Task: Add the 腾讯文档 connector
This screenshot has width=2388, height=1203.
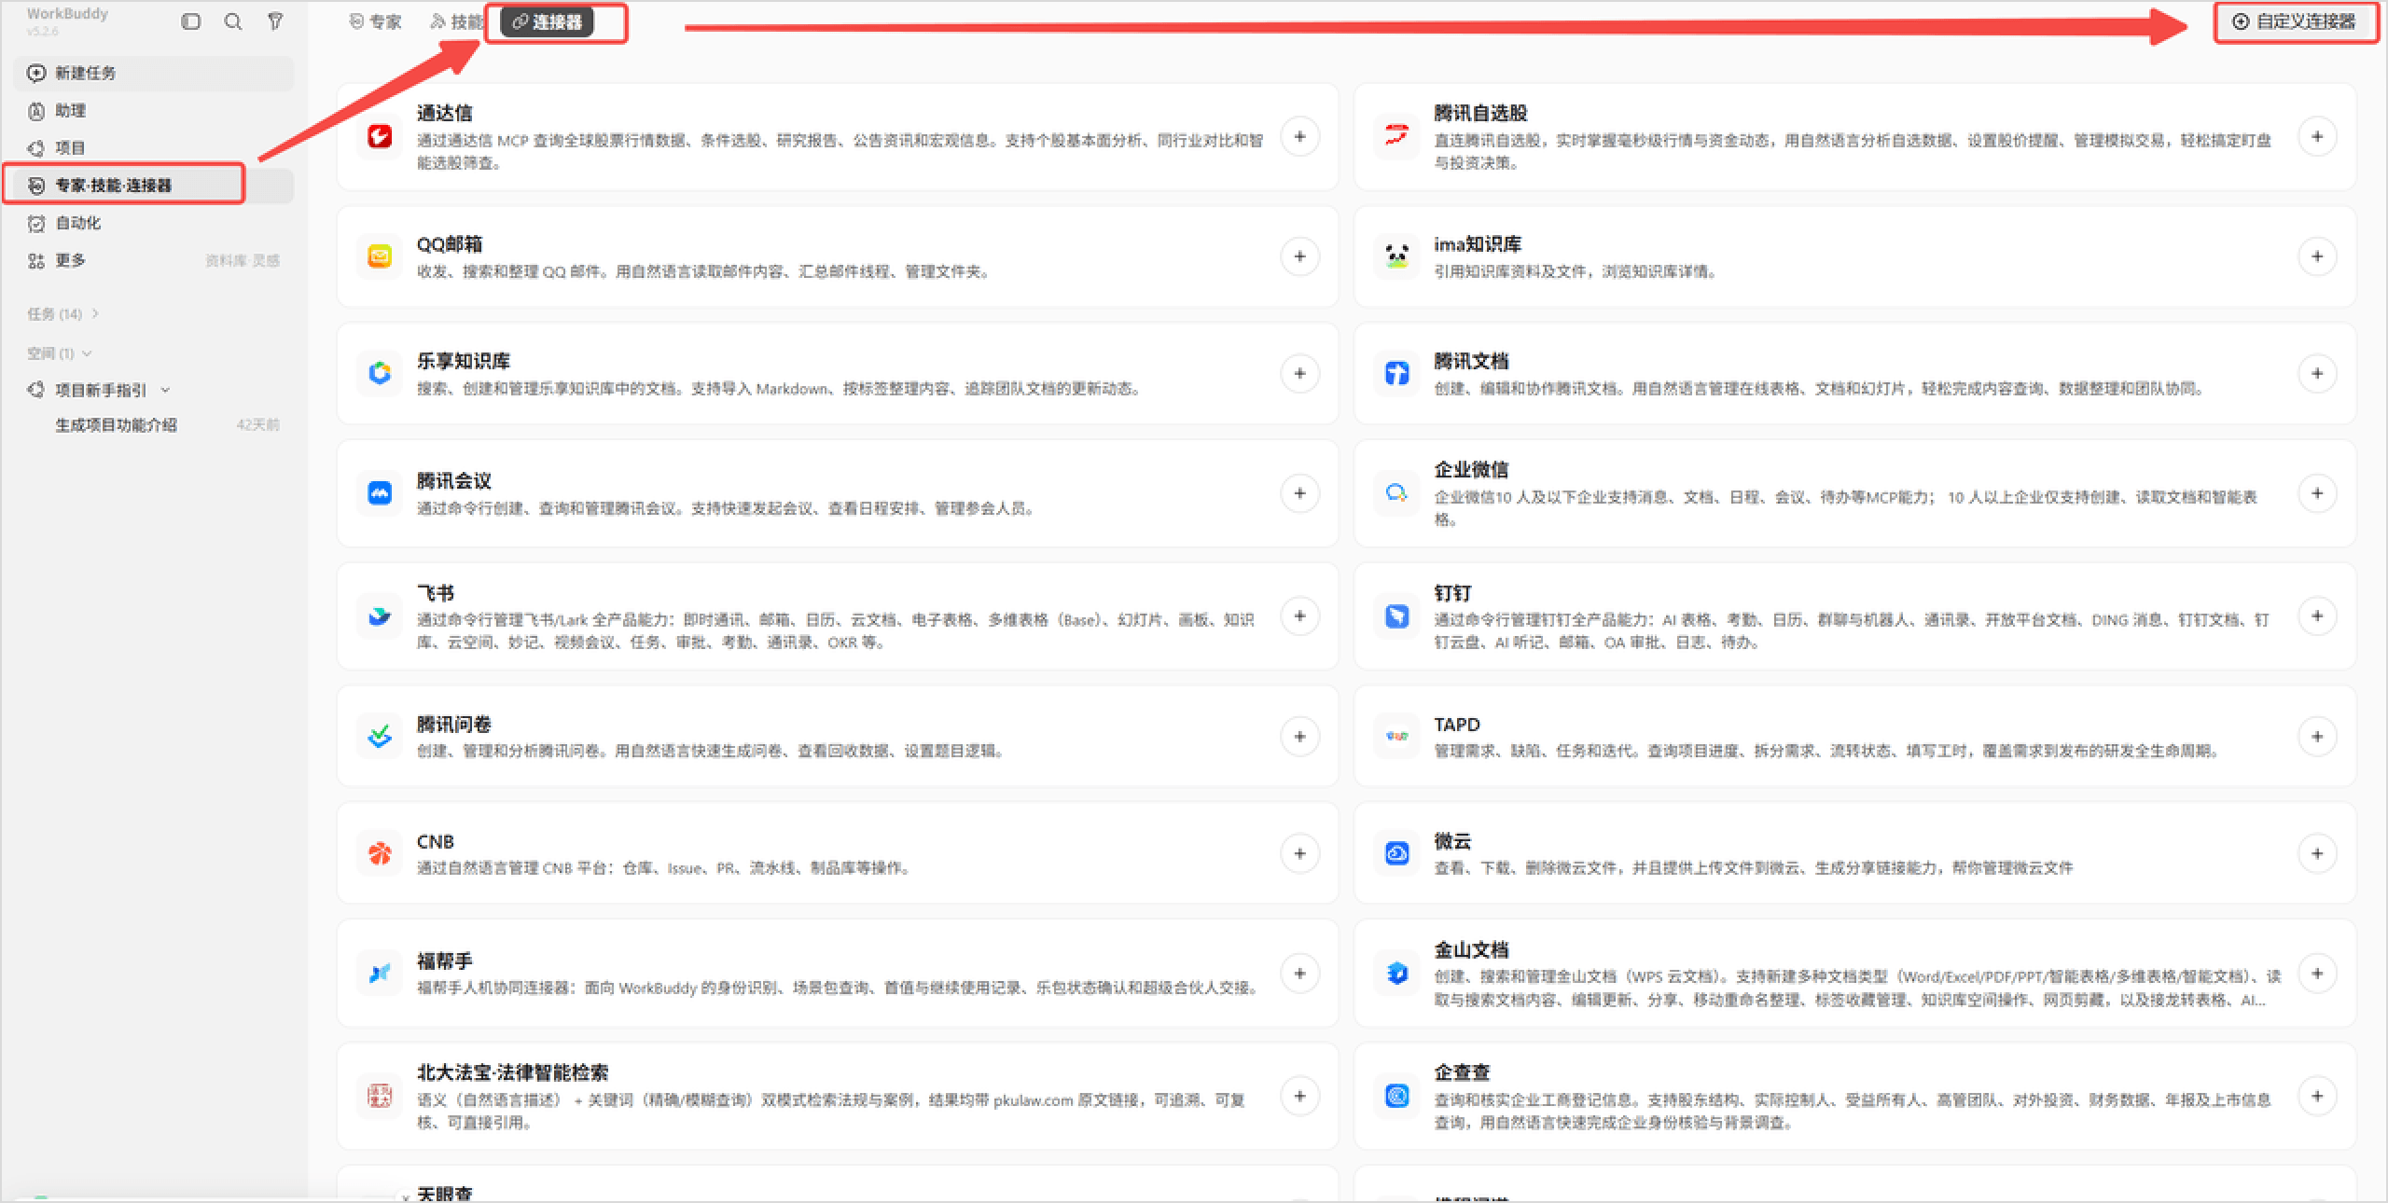Action: click(x=2317, y=374)
